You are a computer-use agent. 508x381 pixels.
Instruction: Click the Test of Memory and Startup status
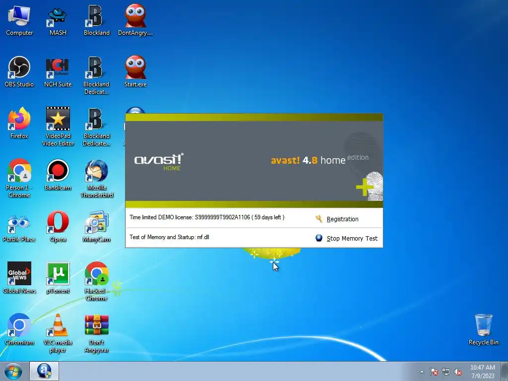[x=169, y=237]
